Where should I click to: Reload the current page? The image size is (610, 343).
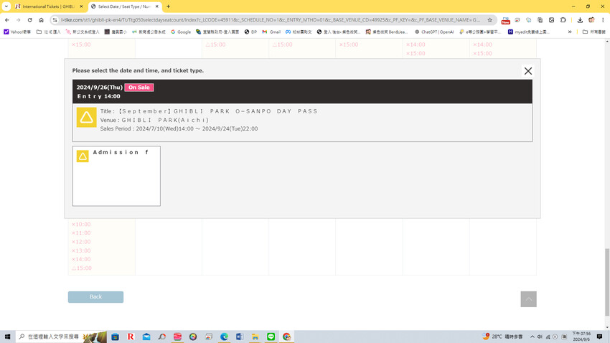(29, 20)
